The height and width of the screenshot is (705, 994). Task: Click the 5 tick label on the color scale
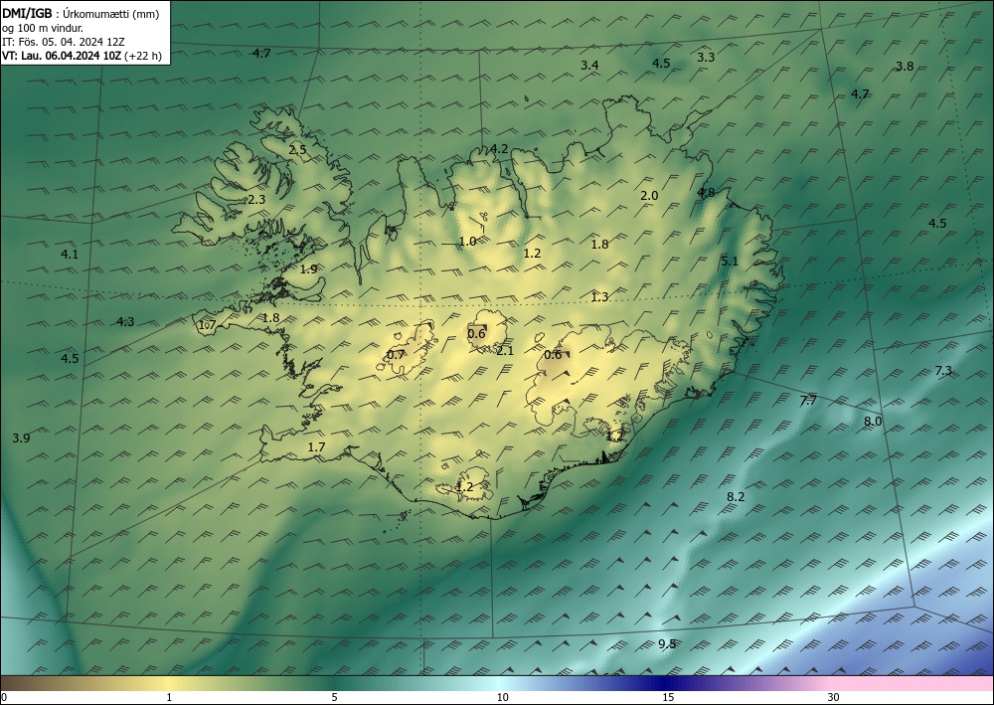pos(334,698)
